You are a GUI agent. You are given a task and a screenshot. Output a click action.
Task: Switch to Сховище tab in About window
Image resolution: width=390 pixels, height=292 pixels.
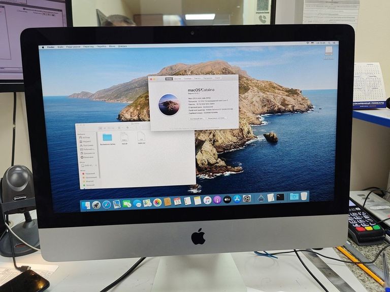187,79
